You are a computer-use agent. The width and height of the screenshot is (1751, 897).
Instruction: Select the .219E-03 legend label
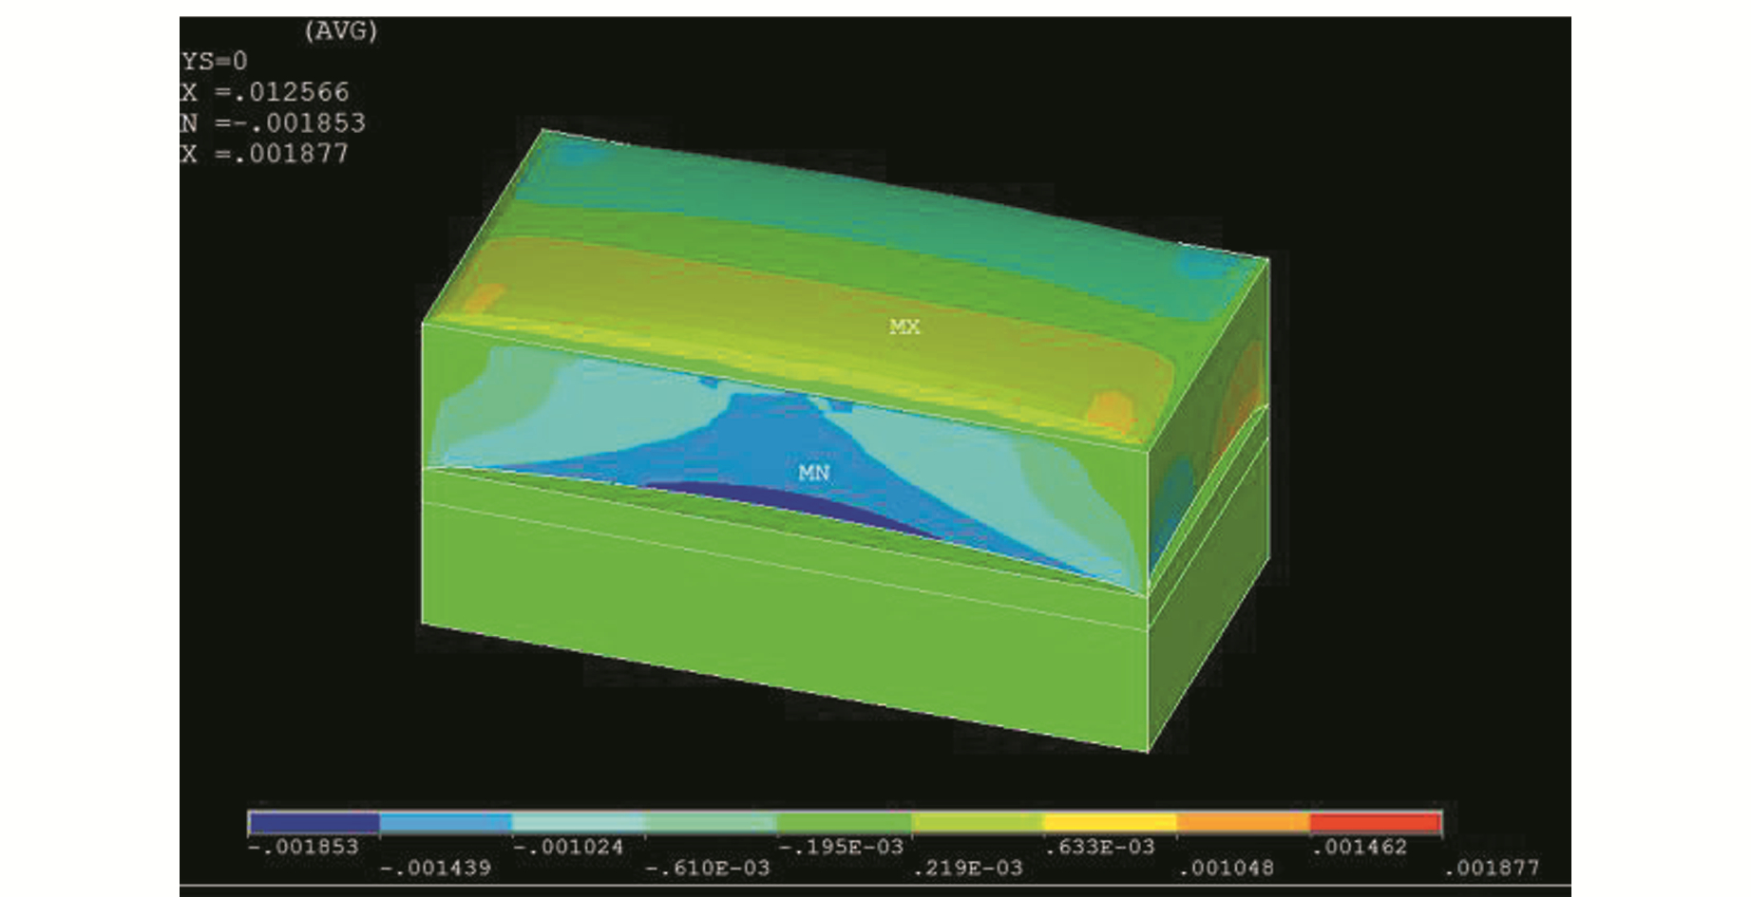[x=967, y=868]
